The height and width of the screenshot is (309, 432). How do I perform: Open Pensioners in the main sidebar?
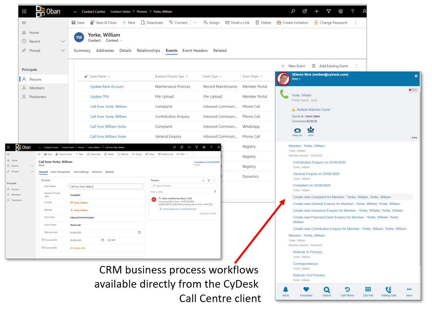[x=38, y=97]
